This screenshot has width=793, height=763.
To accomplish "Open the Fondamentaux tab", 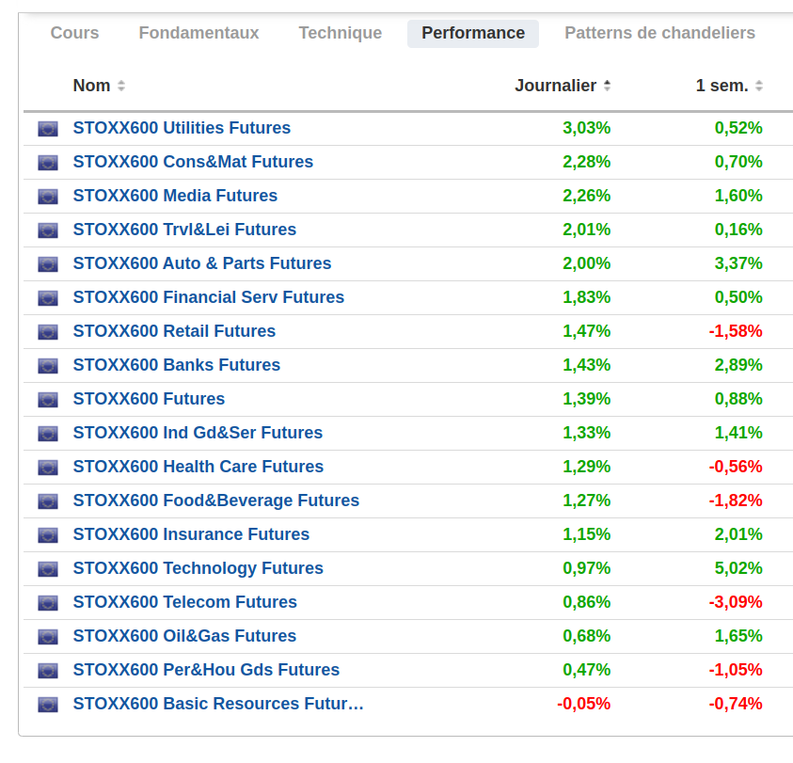I will pos(198,33).
